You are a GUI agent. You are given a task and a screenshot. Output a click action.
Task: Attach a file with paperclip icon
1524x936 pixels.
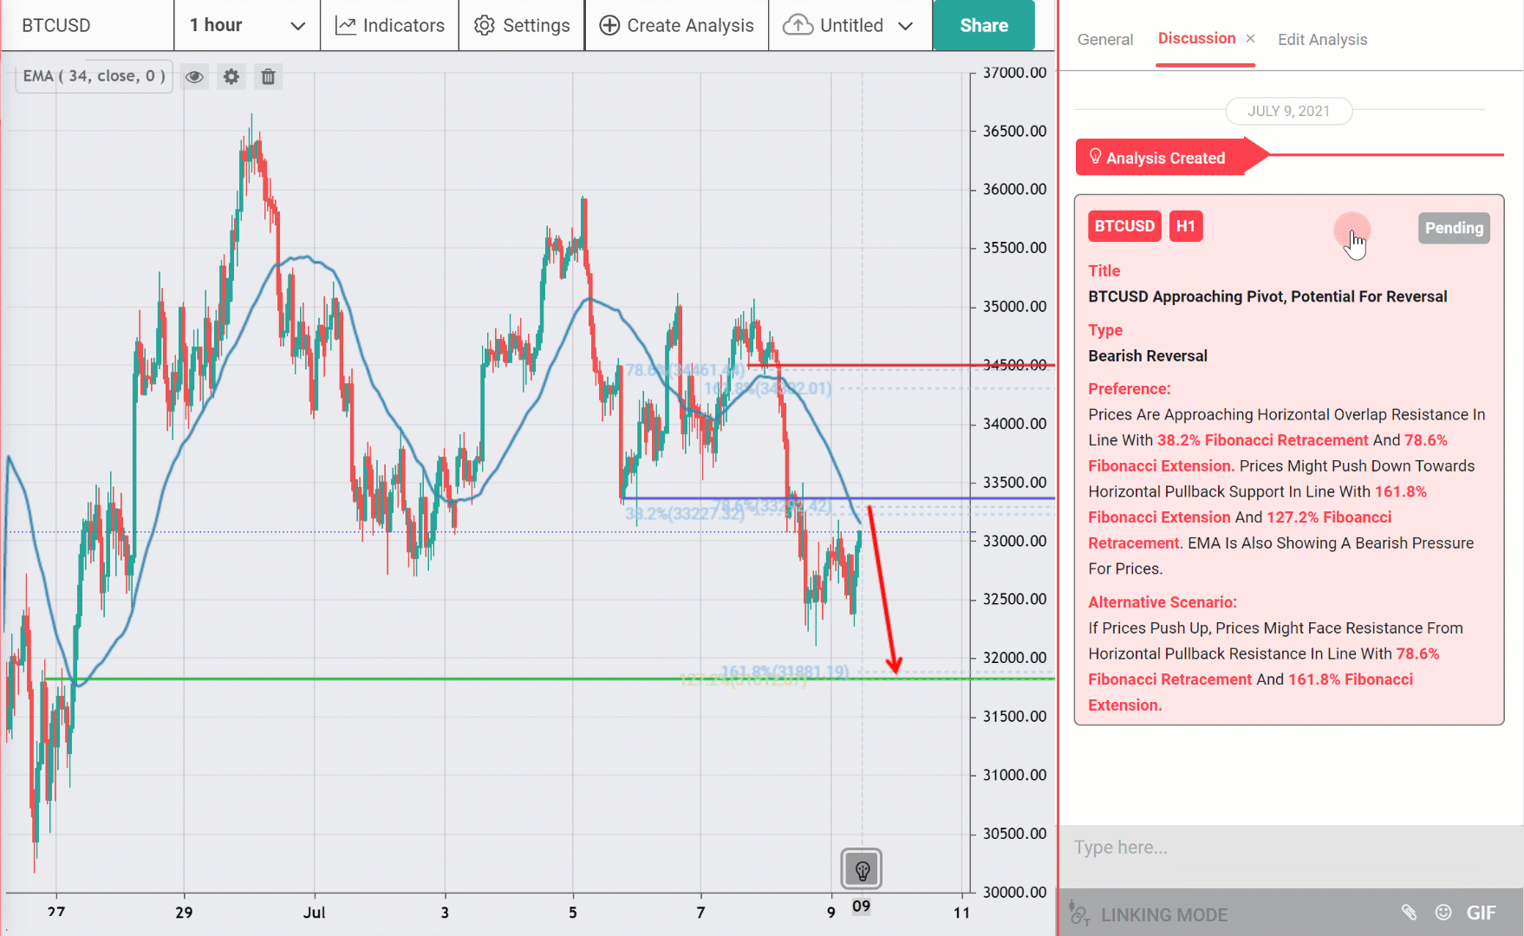click(1409, 913)
